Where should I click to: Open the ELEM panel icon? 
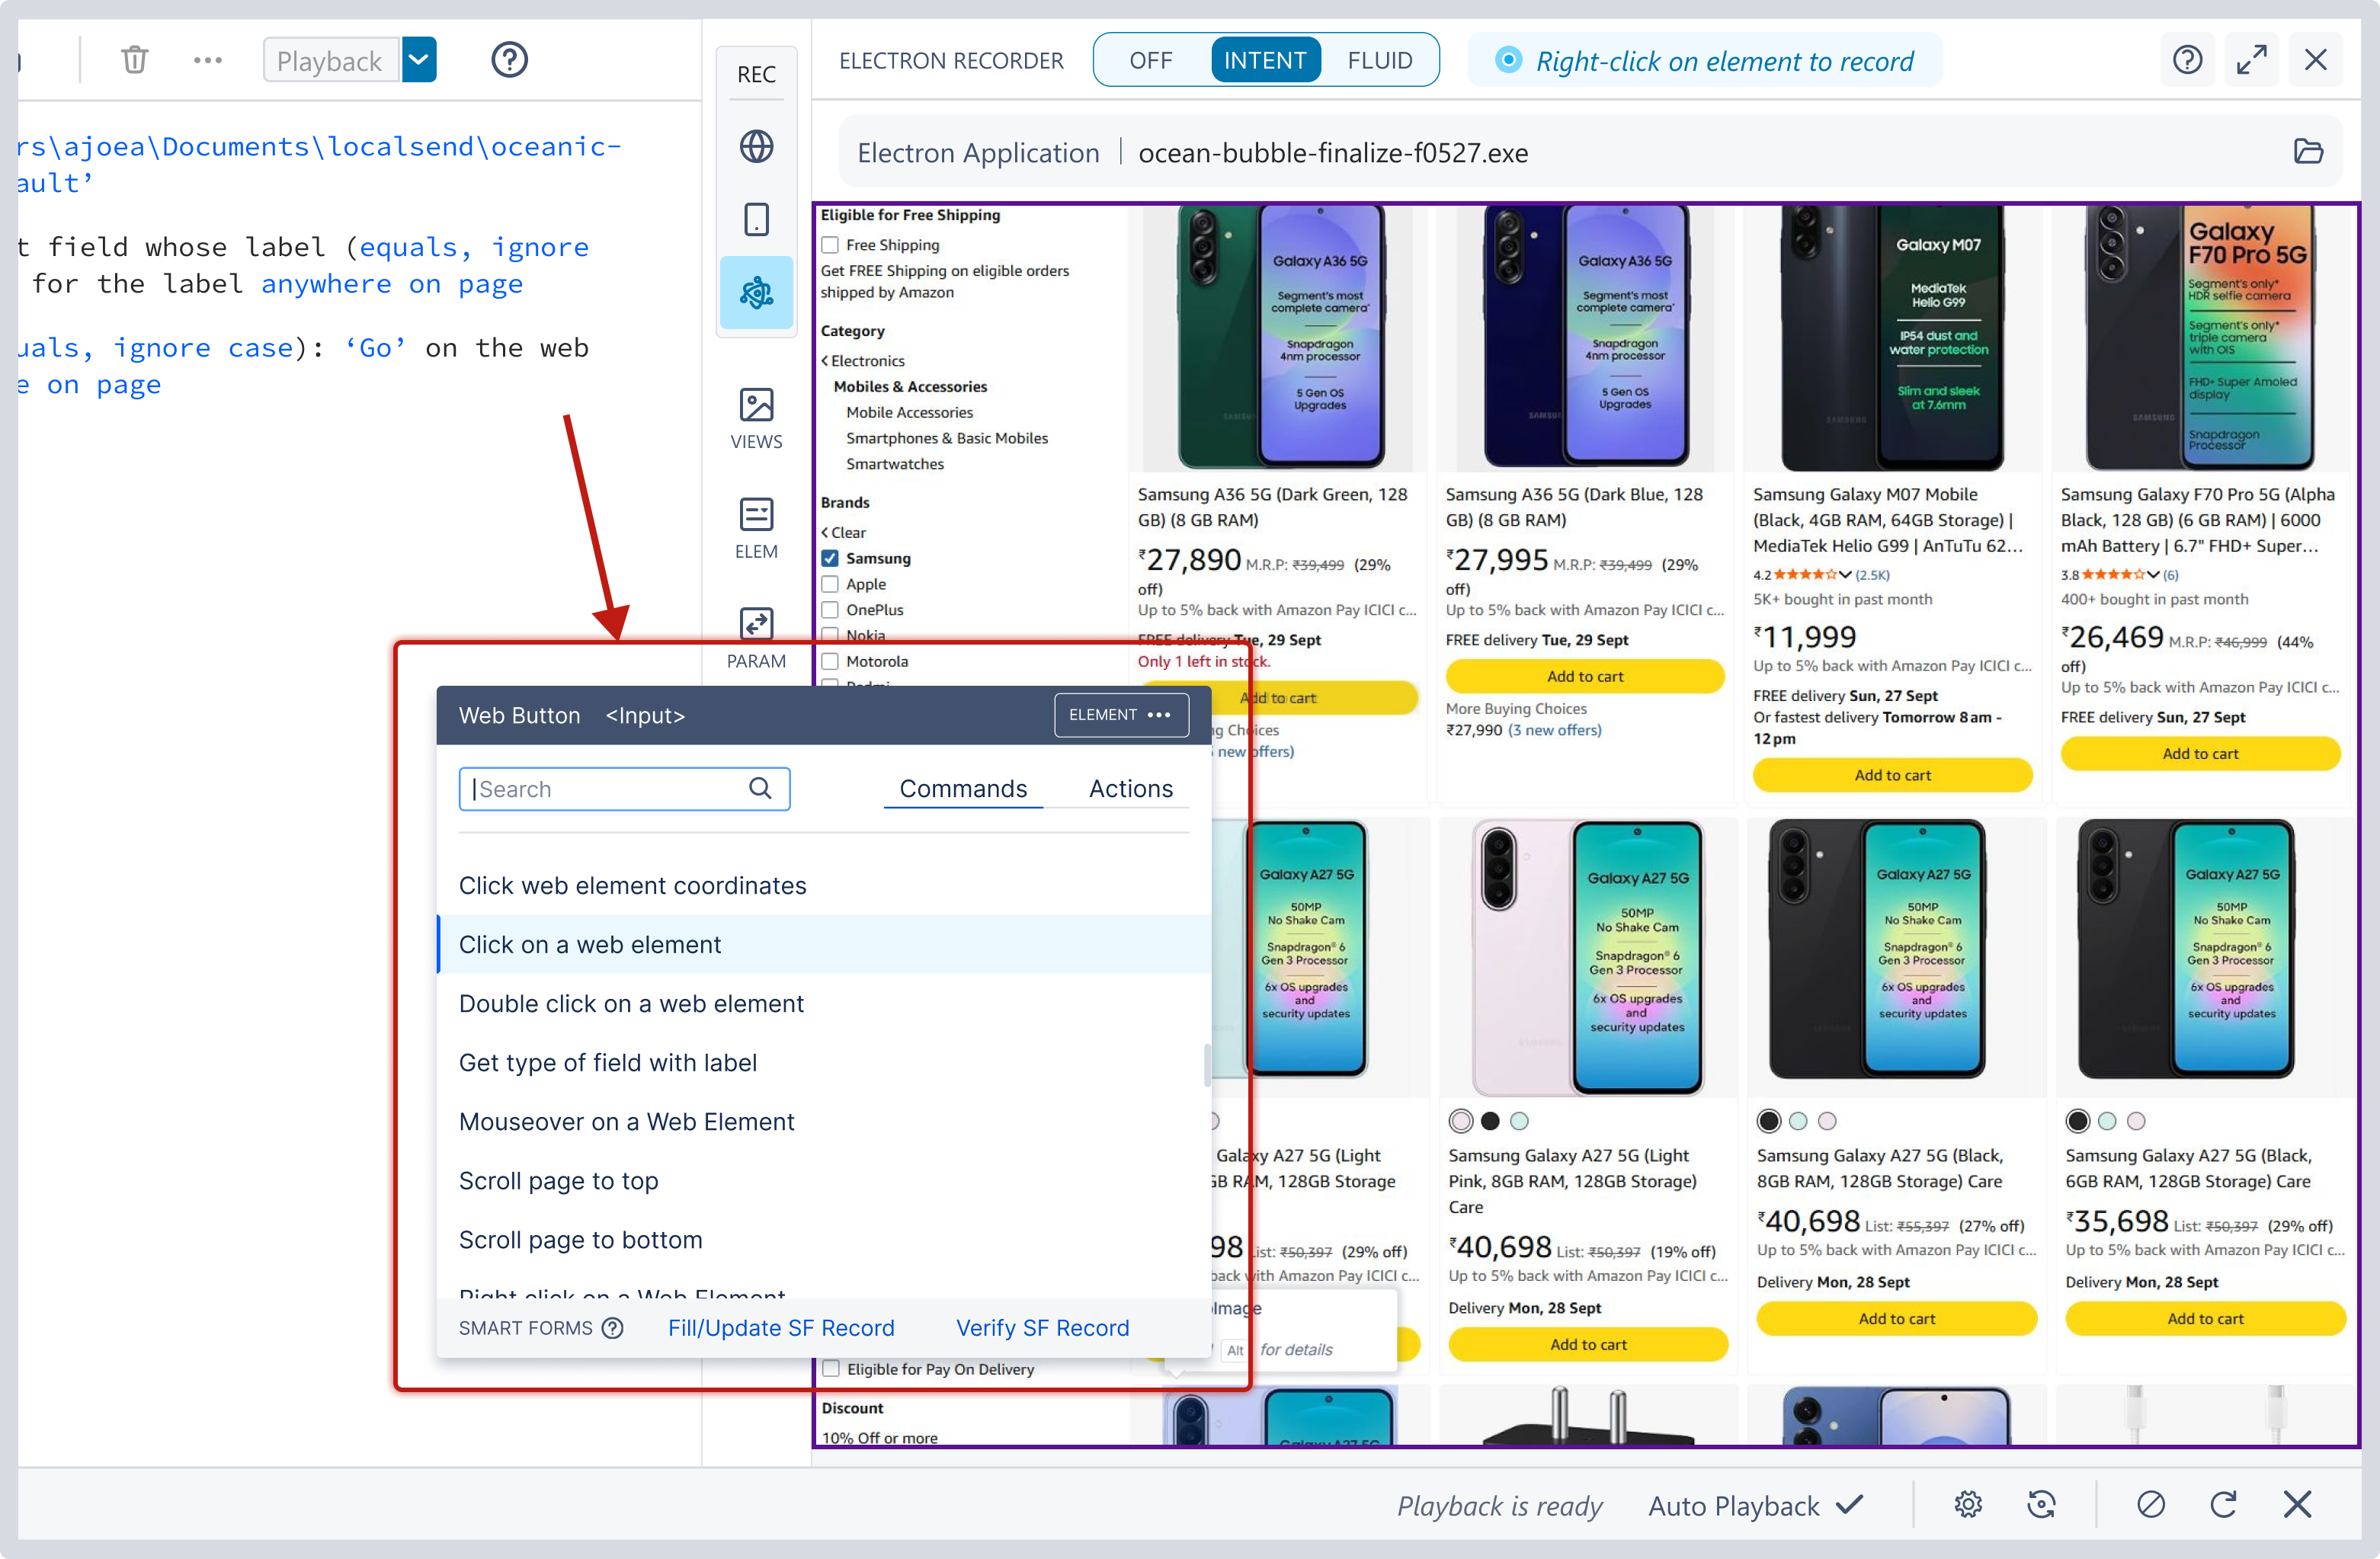click(x=756, y=528)
